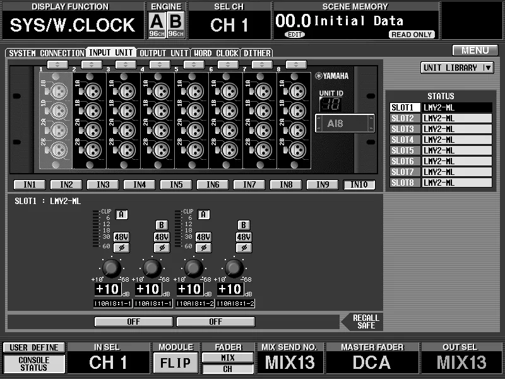Click the scene EDIT indicator
505x379 pixels.
(295, 35)
